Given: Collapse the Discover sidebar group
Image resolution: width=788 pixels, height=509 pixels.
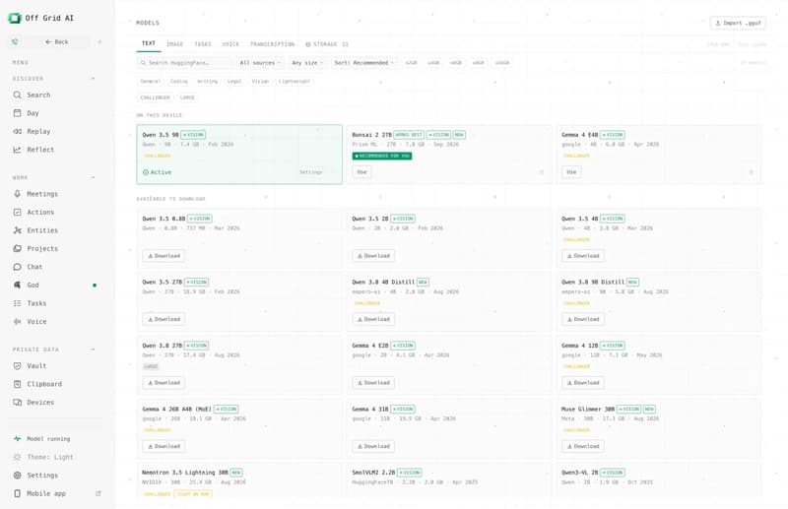Looking at the screenshot, I should coord(93,79).
